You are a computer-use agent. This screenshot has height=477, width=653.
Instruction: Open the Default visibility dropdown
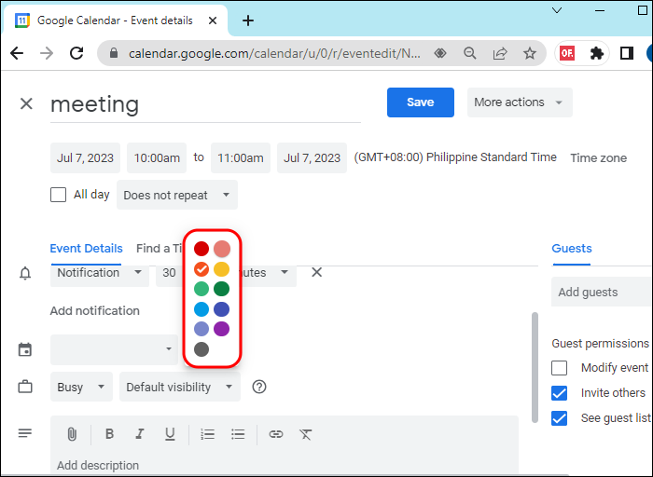click(x=179, y=387)
